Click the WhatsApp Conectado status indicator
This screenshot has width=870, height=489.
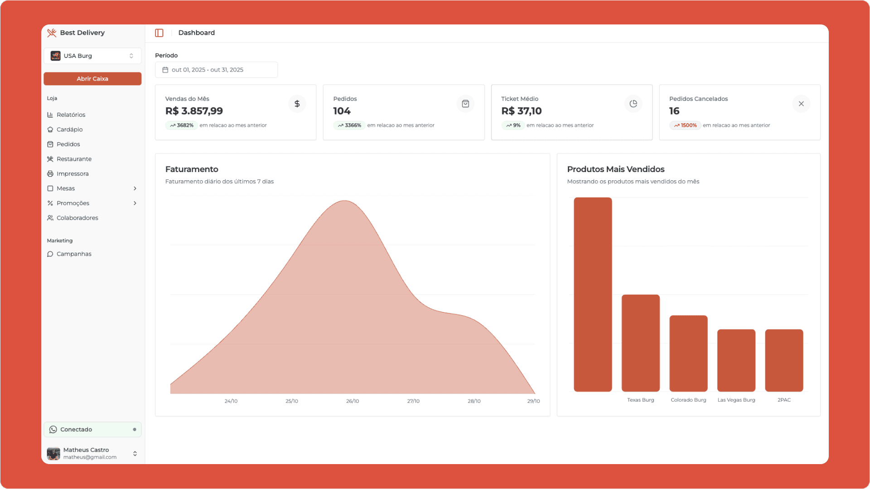point(92,429)
